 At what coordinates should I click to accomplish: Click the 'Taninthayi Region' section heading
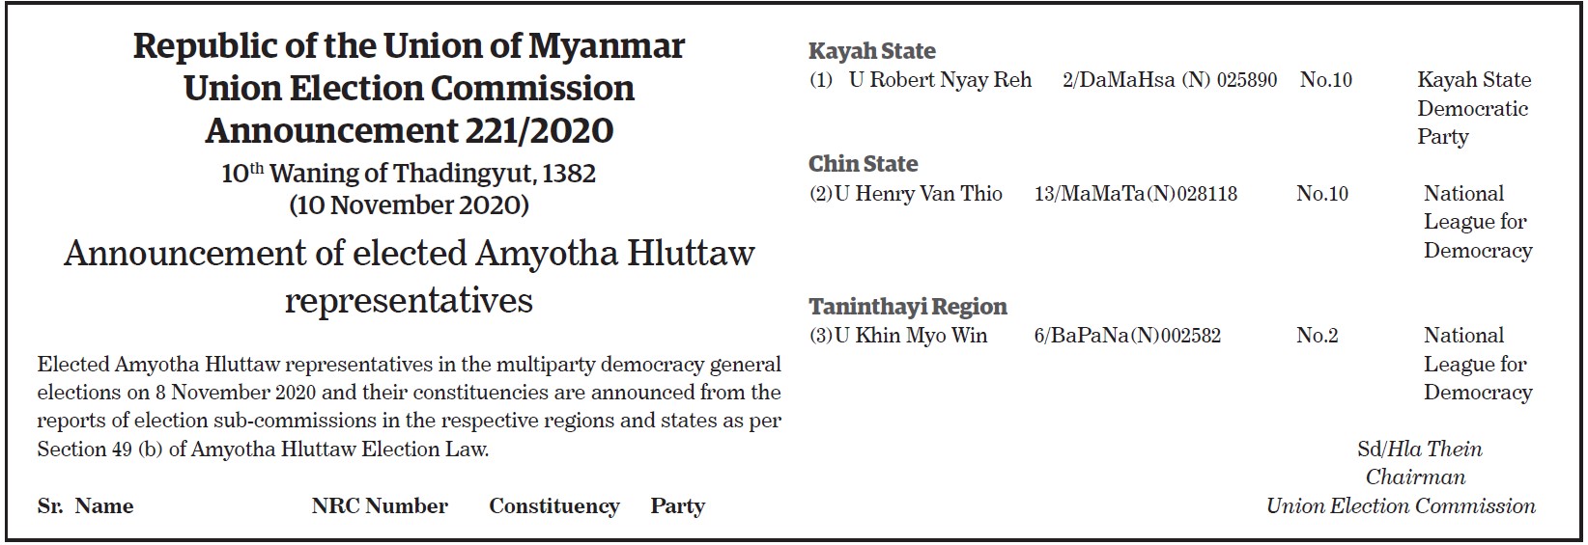coord(908,307)
